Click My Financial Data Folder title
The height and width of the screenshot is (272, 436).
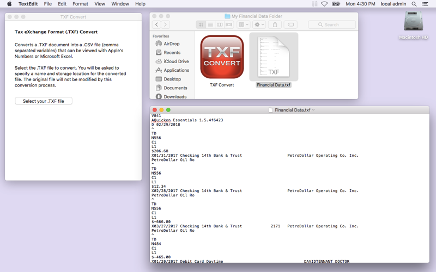click(x=257, y=16)
